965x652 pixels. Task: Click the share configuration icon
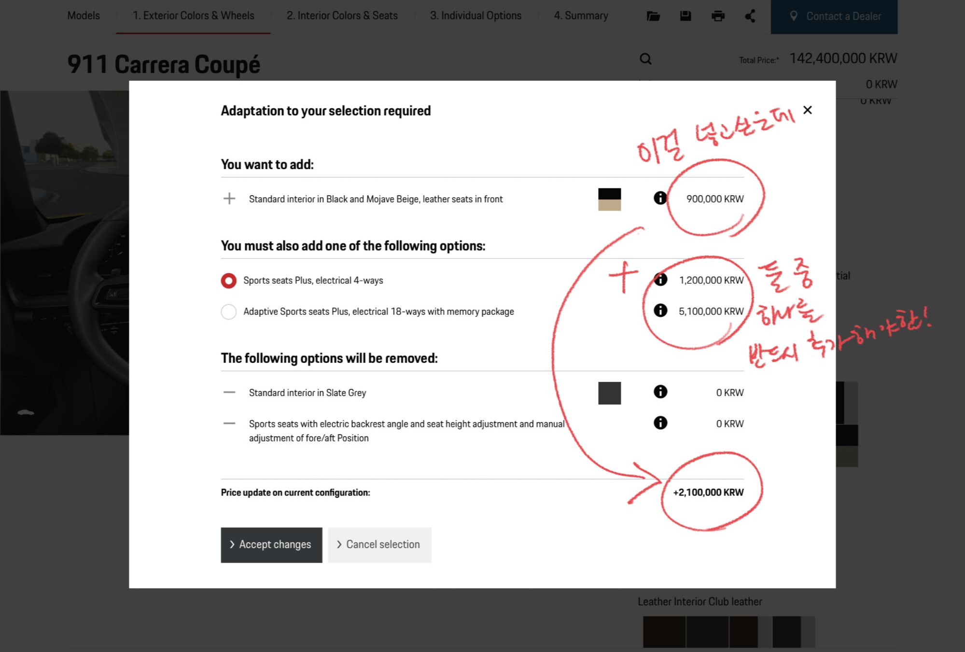pyautogui.click(x=750, y=16)
